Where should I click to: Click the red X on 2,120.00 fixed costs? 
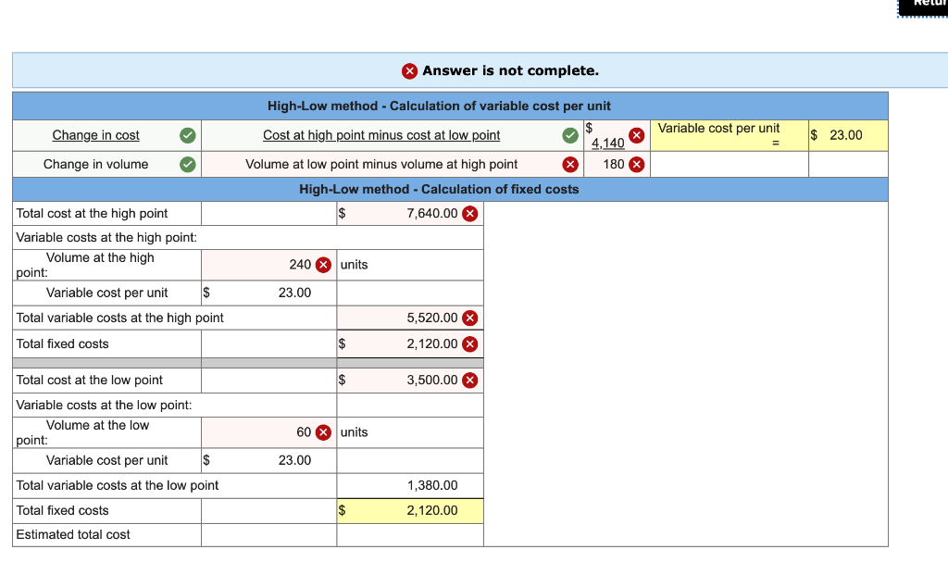468,343
